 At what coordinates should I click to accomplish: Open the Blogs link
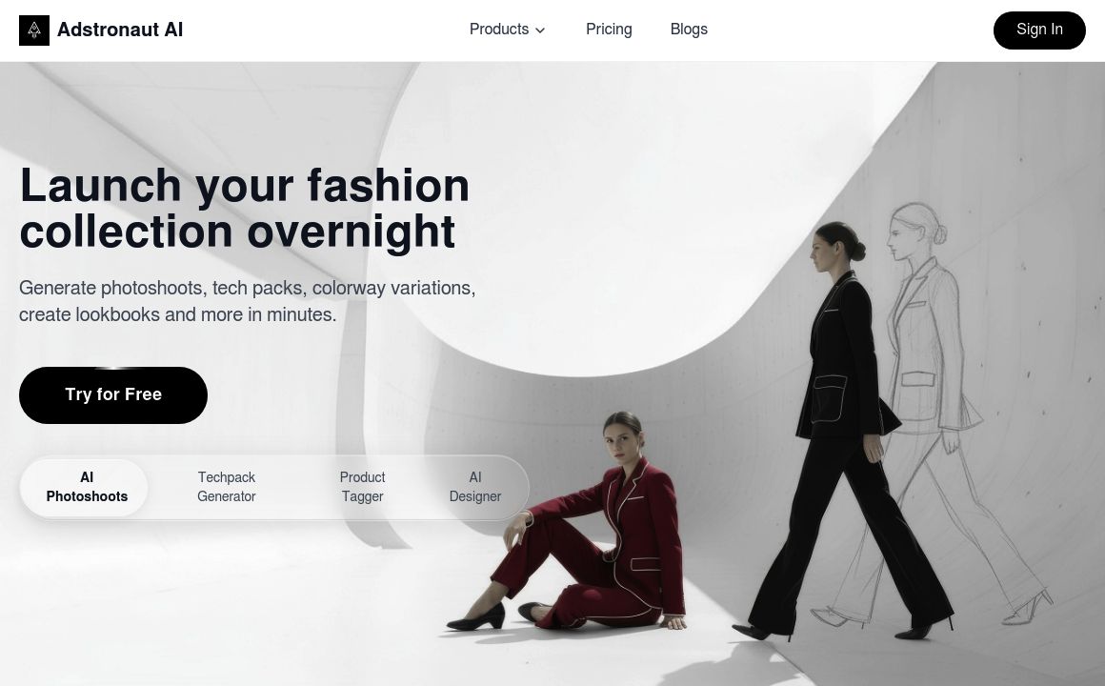coord(689,30)
